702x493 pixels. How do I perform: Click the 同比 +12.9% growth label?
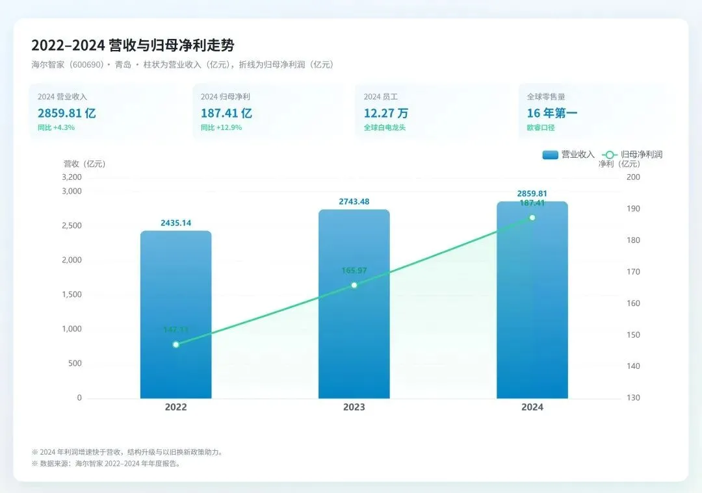[x=221, y=127]
